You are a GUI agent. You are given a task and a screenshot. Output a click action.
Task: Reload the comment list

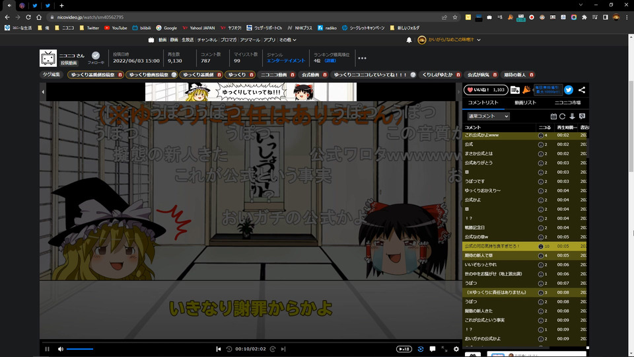(x=563, y=116)
